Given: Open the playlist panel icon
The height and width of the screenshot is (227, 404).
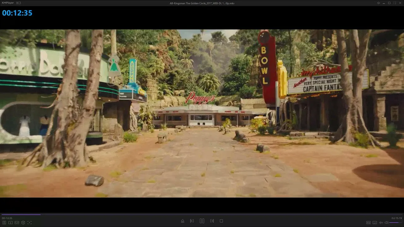Looking at the screenshot, I should tap(4, 223).
